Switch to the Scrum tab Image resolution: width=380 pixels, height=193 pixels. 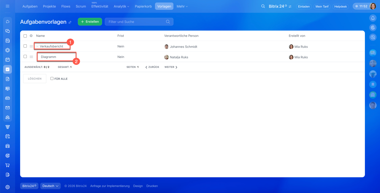(x=81, y=6)
